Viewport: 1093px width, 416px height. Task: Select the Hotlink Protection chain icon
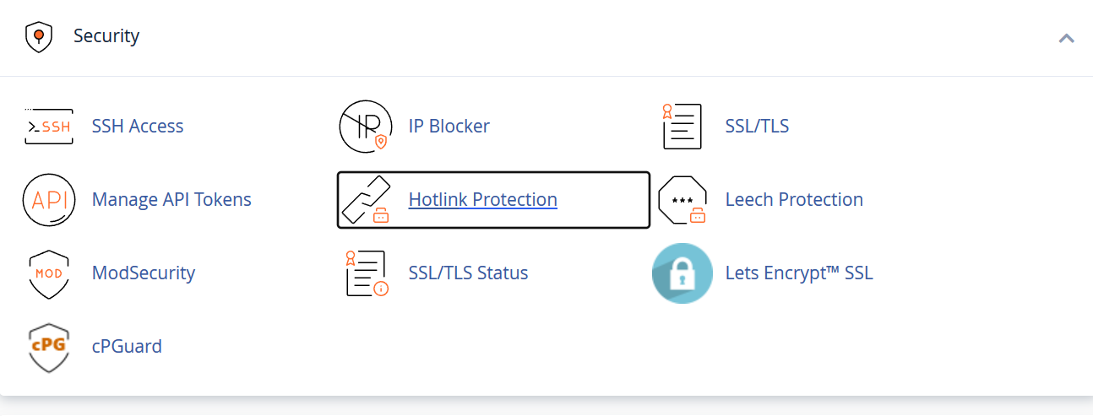click(x=366, y=200)
